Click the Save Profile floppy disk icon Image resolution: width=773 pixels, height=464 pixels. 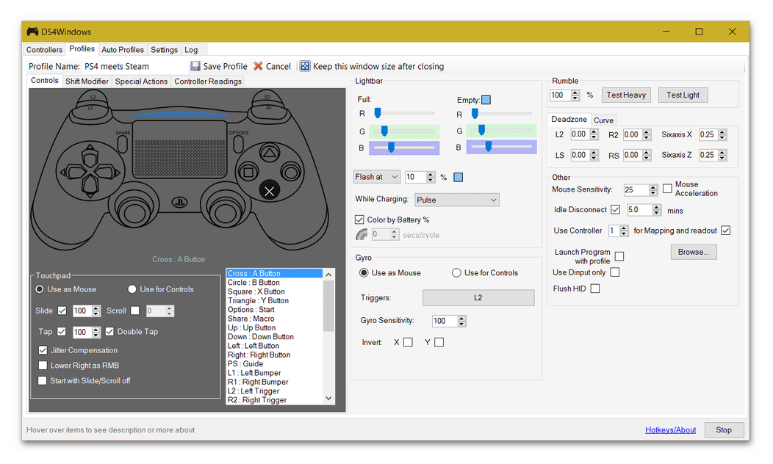(195, 66)
